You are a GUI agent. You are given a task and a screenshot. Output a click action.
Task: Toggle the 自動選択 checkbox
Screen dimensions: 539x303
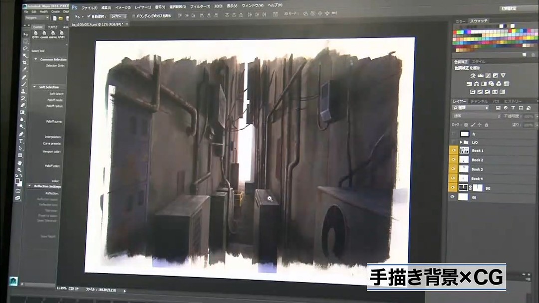point(89,16)
